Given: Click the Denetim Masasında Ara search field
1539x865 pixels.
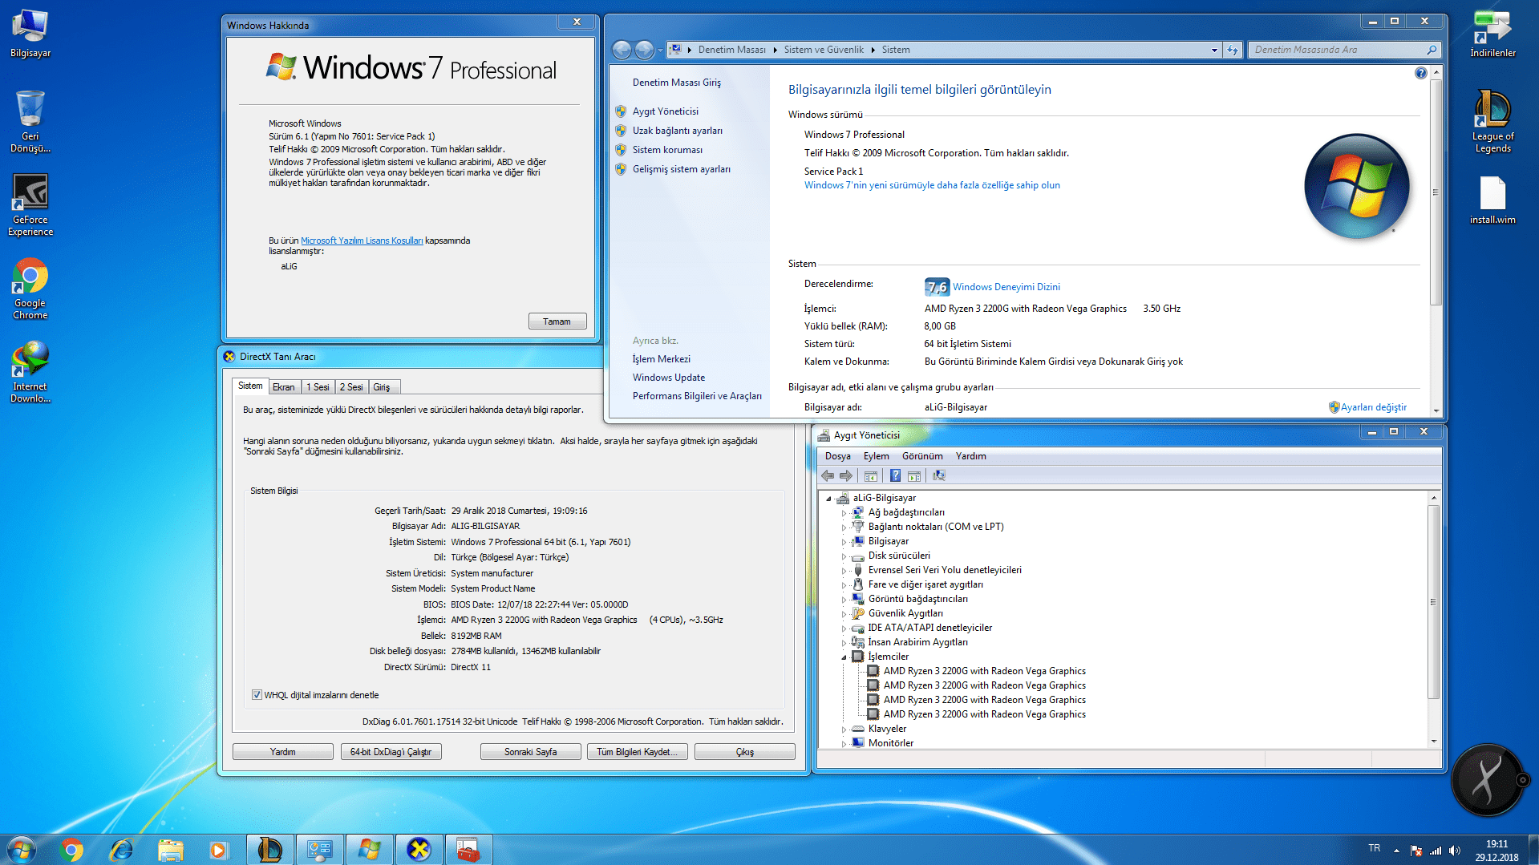Looking at the screenshot, I should 1344,50.
